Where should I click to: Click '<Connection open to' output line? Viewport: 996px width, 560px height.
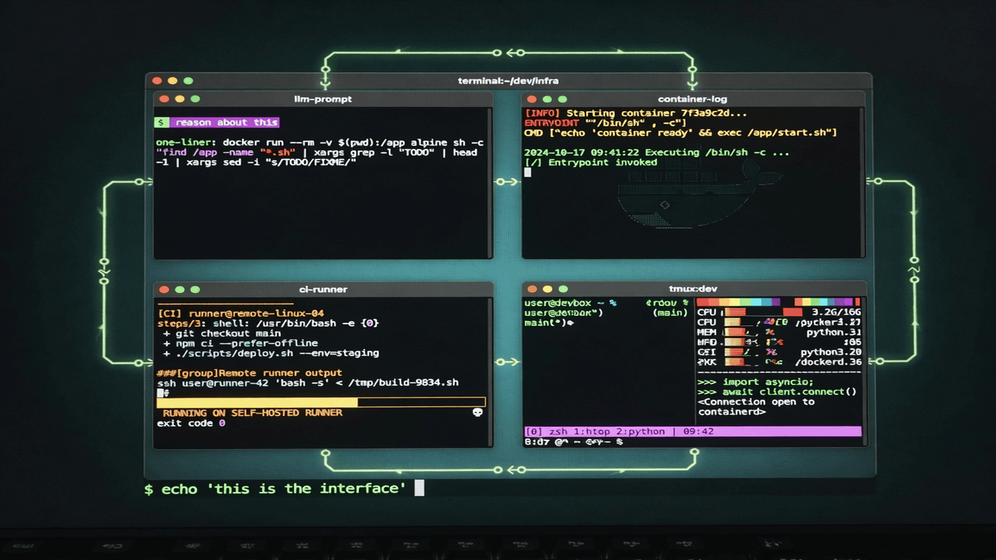tap(756, 402)
